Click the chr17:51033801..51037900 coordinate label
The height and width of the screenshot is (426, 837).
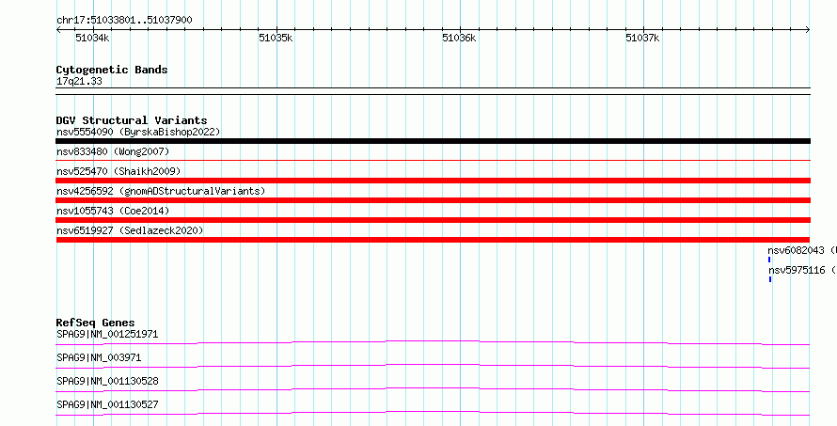(x=124, y=21)
